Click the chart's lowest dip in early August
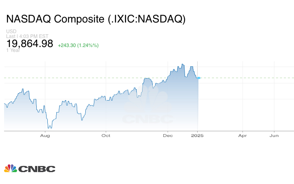294x184 pixels. click(x=51, y=128)
